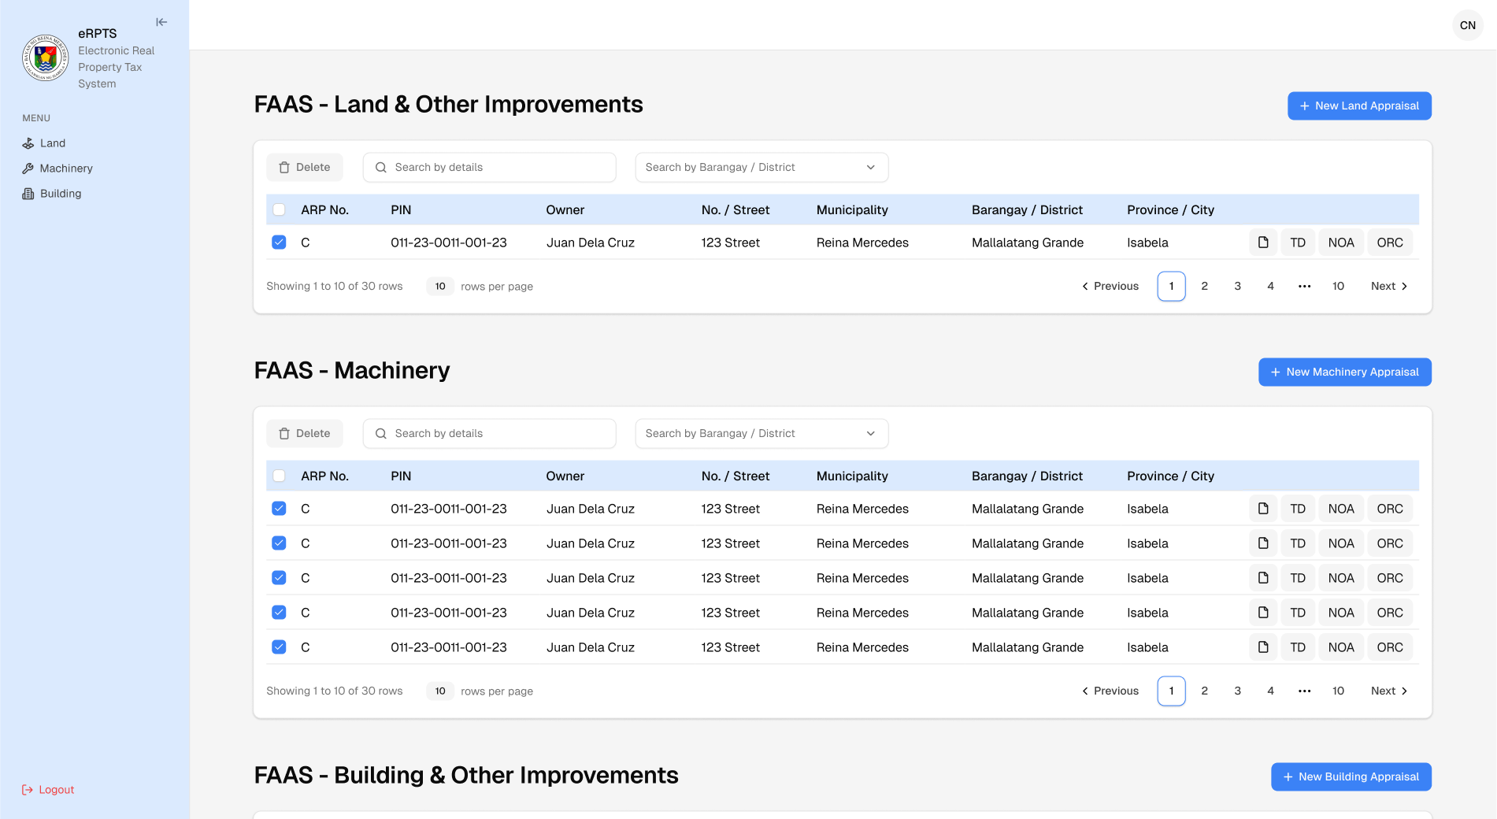Toggle the select-all checkbox in the Machinery header

click(x=279, y=476)
